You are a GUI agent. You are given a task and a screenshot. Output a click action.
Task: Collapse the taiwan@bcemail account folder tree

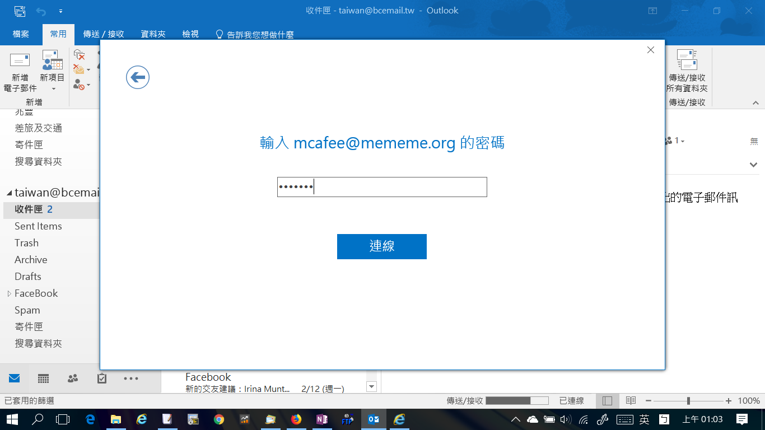click(9, 193)
